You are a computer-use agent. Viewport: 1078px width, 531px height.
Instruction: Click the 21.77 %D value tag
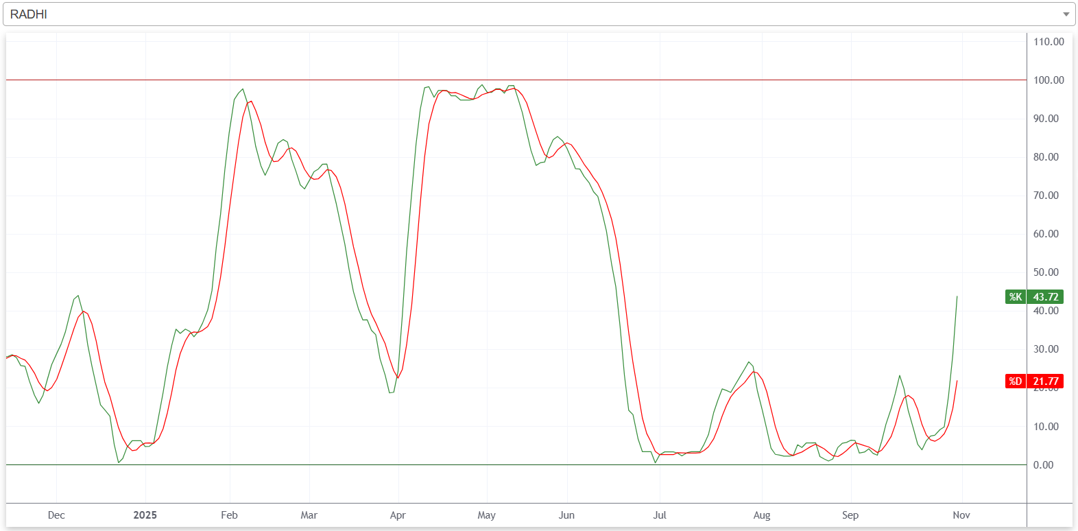coord(1045,381)
